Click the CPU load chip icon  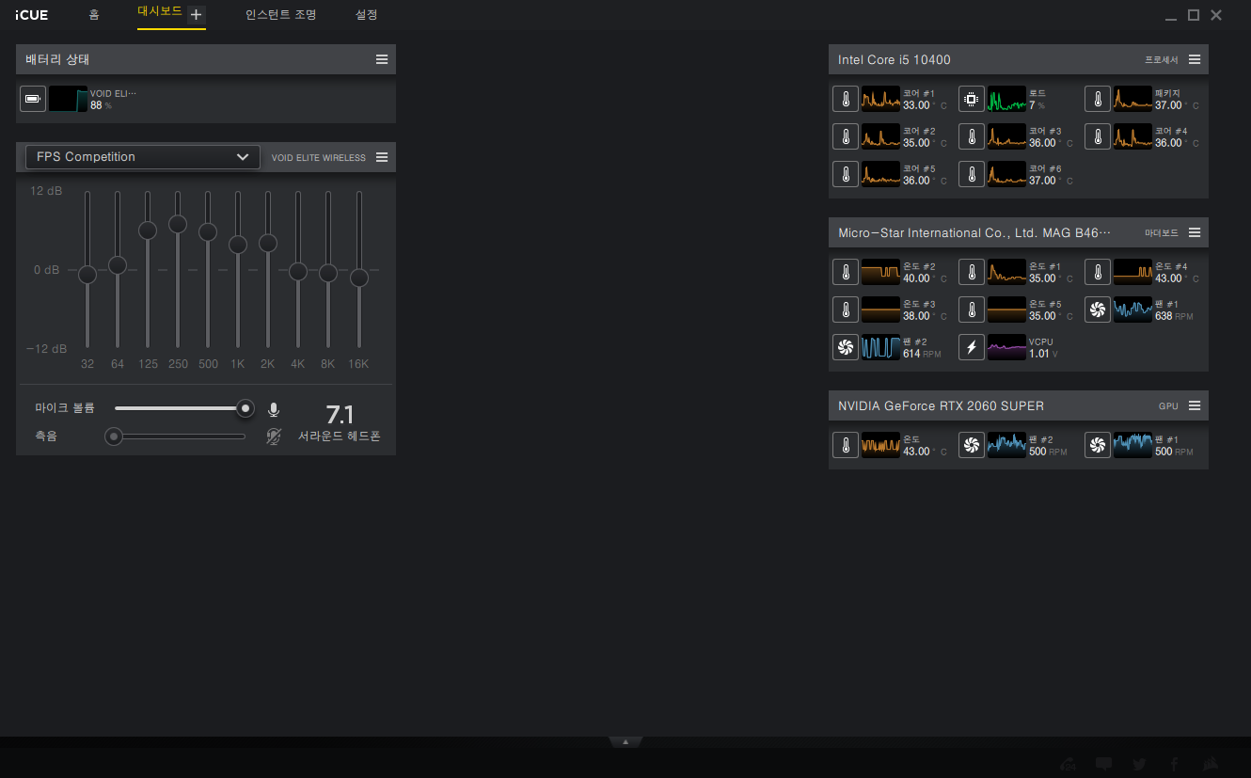pyautogui.click(x=972, y=99)
